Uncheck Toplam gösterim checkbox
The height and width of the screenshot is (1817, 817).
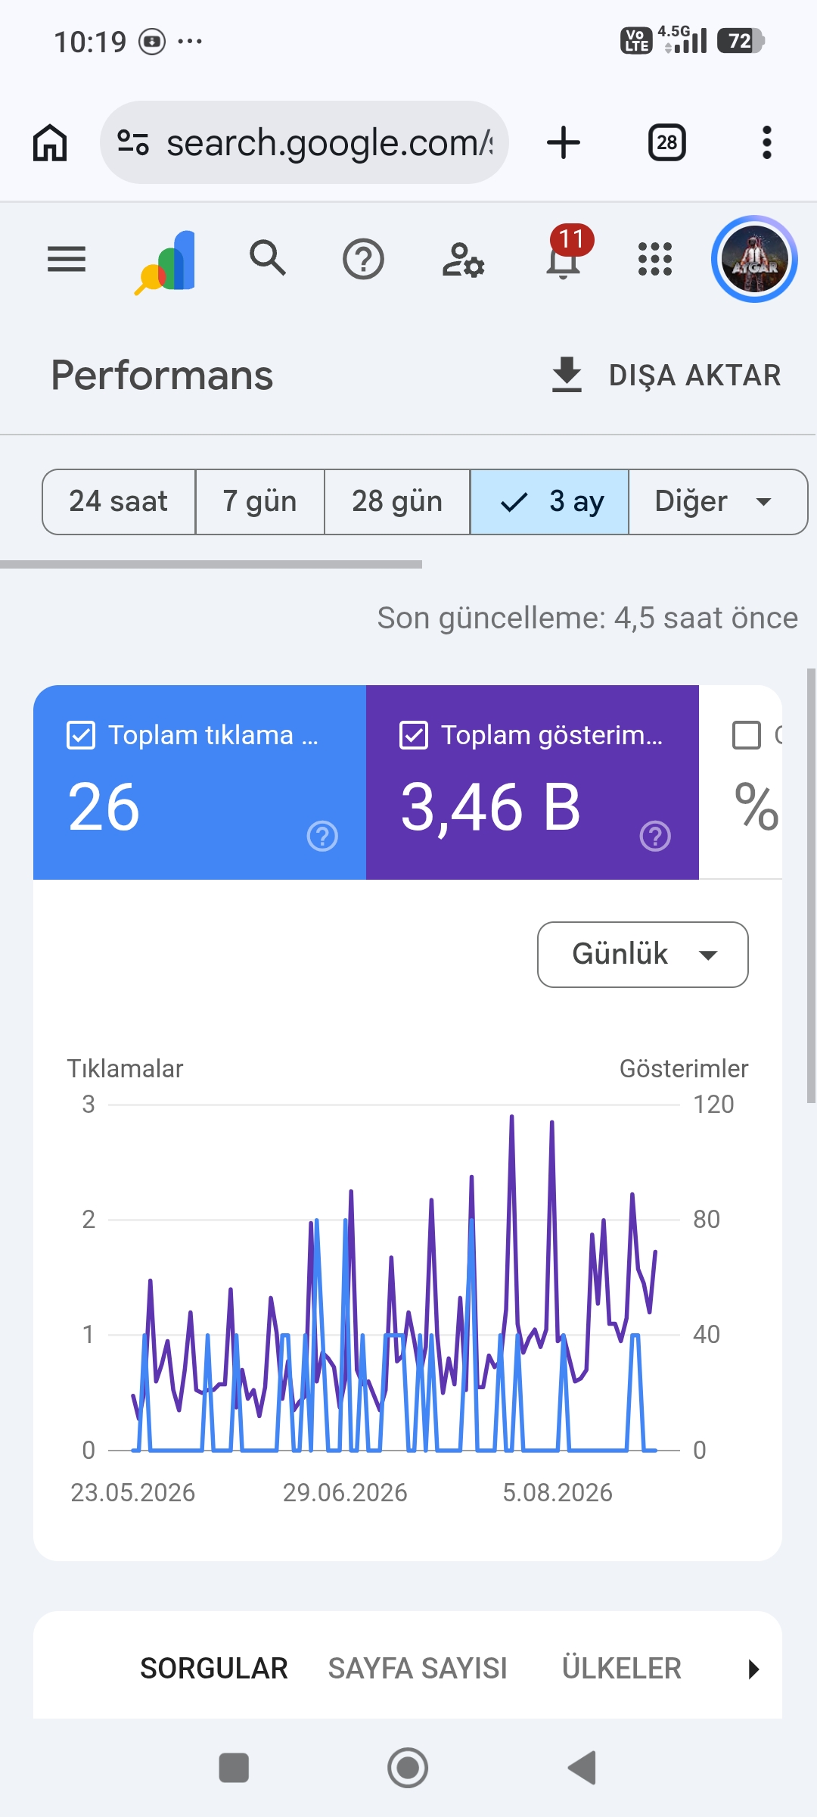(x=414, y=735)
